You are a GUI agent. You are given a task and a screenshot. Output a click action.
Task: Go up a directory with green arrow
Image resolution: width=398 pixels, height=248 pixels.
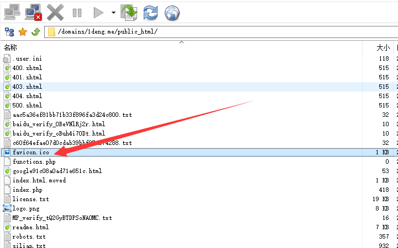[x=35, y=31]
